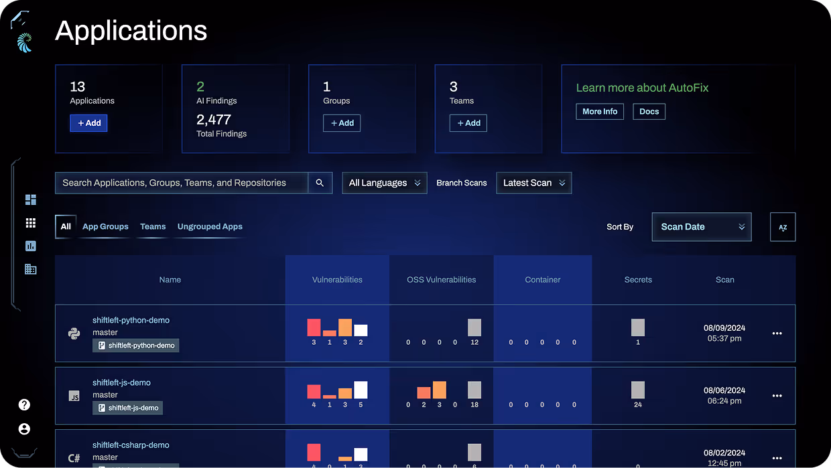This screenshot has height=468, width=831.
Task: Click the JS language icon for shiftleft-js-demo
Action: pos(74,395)
